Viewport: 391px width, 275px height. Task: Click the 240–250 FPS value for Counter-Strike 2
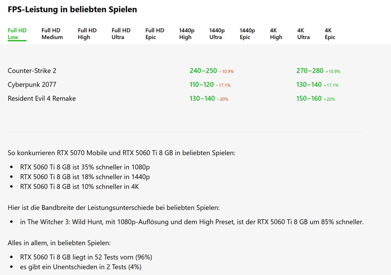203,71
